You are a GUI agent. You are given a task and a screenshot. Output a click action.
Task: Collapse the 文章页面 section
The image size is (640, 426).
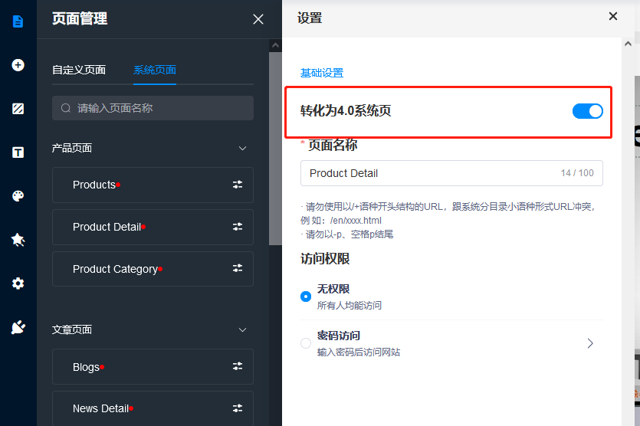[x=242, y=329]
